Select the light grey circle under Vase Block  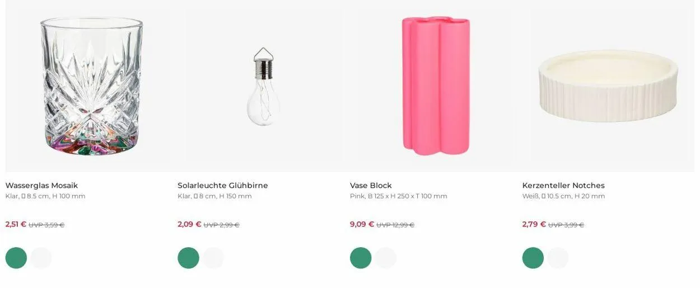click(385, 258)
